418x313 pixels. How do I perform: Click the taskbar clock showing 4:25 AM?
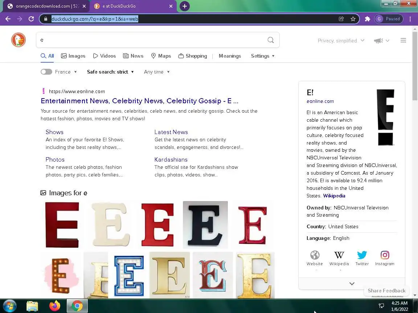point(399,306)
